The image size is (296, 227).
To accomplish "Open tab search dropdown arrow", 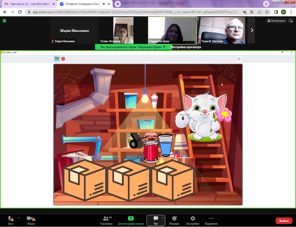I will (266, 4).
